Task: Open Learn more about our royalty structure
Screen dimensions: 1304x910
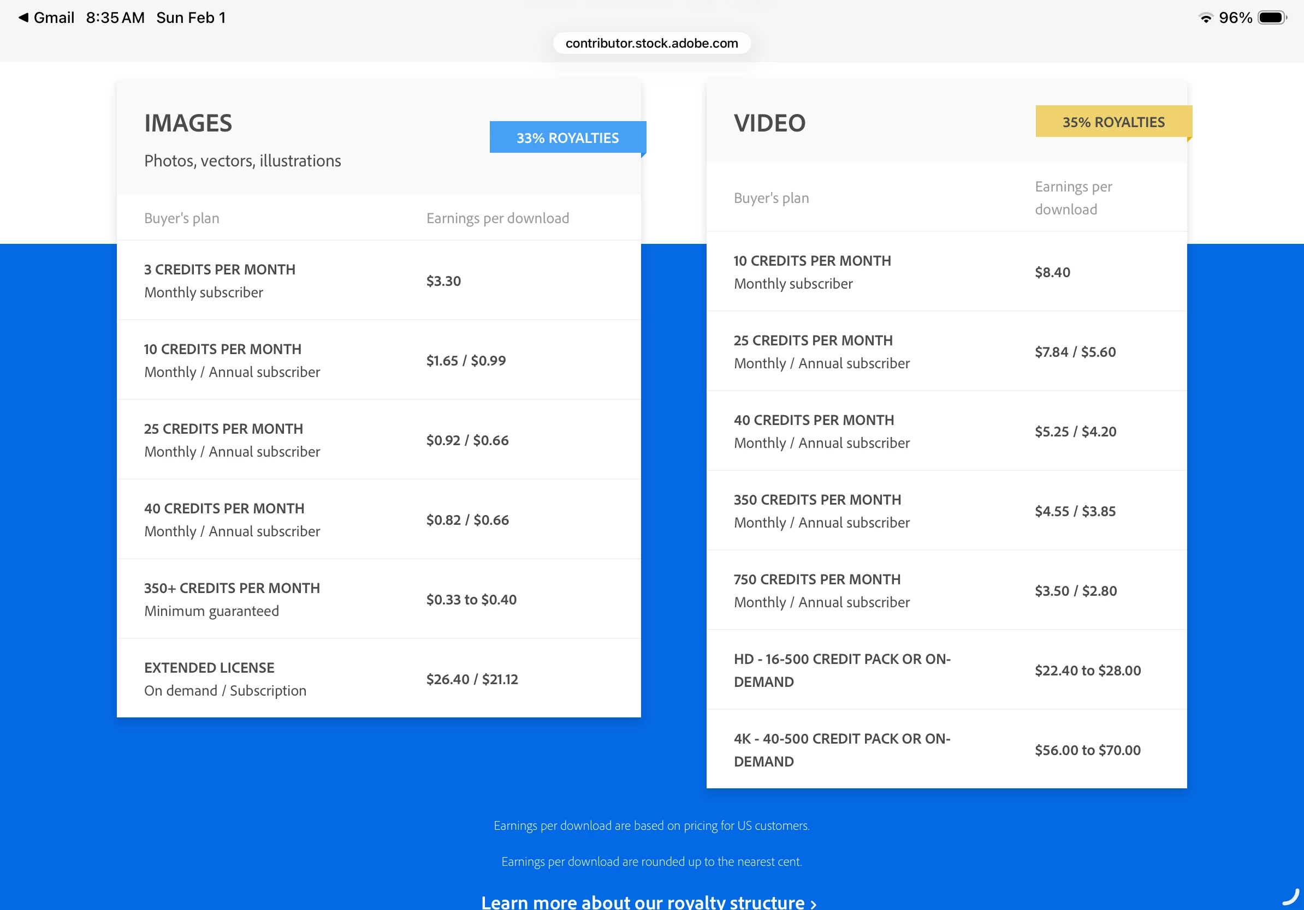Action: (642, 901)
